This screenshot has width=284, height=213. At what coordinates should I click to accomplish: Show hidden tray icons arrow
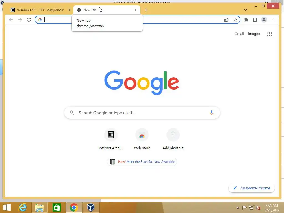(238, 208)
